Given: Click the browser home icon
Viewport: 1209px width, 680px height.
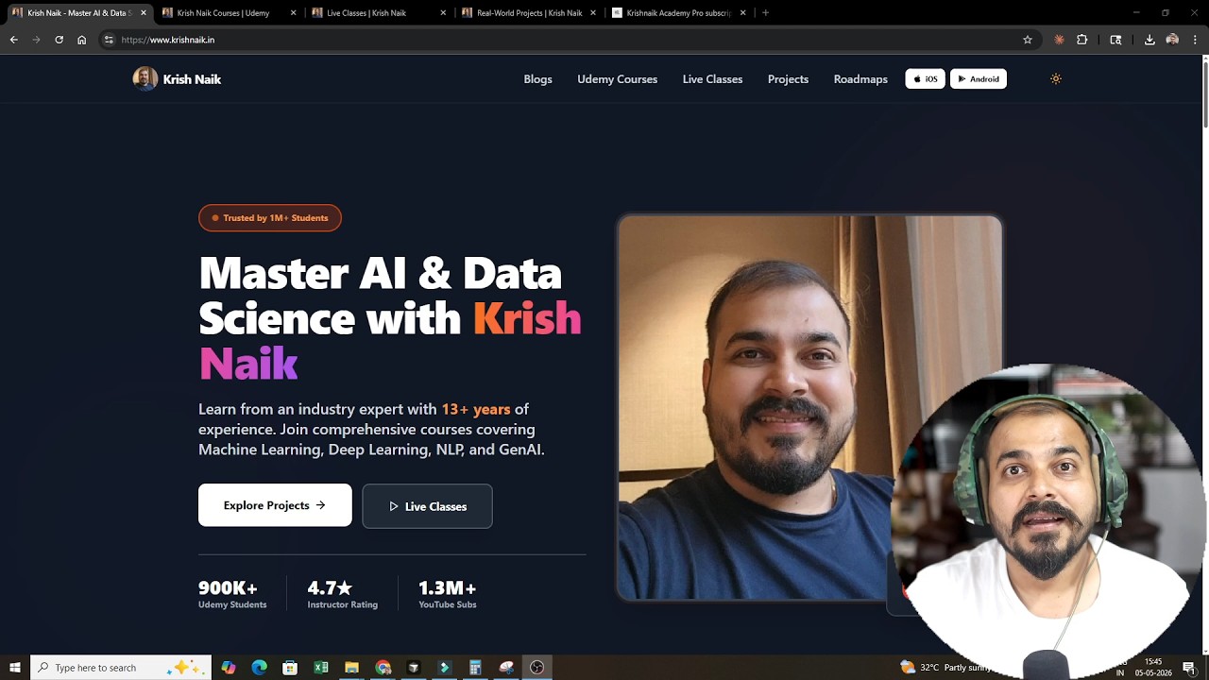Looking at the screenshot, I should [x=81, y=40].
